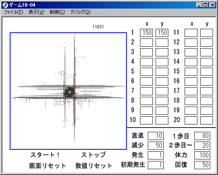Image resolution: width=218 pixels, height=175 pixels.
Task: Select the 発生 value field
Action: [156, 155]
